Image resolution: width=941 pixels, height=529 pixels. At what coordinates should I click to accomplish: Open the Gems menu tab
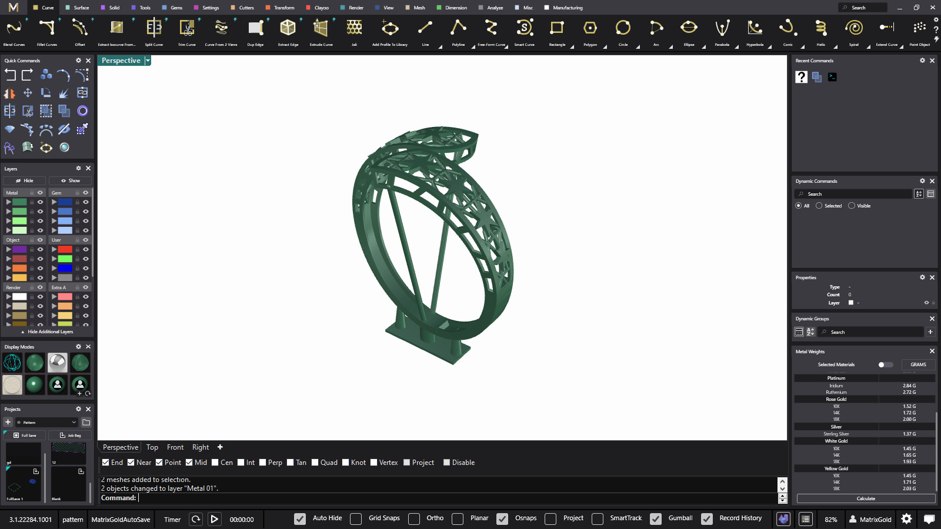tap(172, 8)
